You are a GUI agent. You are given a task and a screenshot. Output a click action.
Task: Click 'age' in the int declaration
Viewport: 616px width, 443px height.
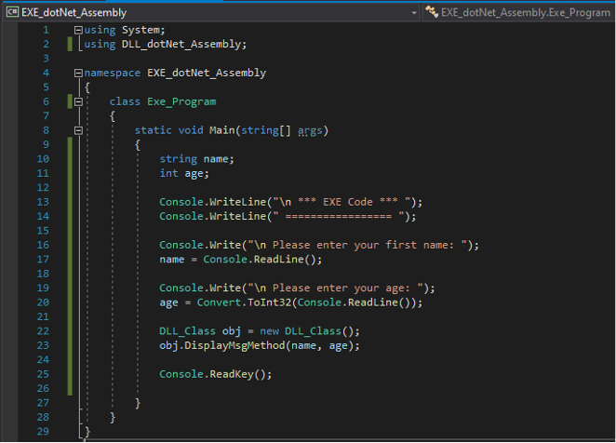pyautogui.click(x=194, y=173)
